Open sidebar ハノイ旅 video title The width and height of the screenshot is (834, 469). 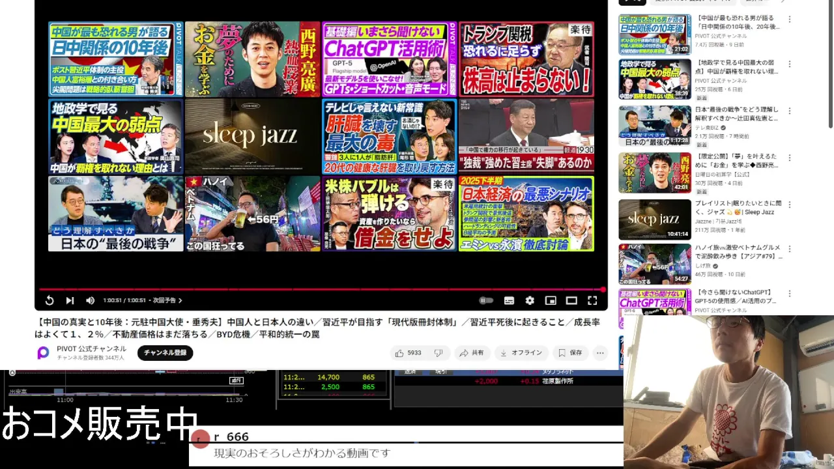click(737, 252)
